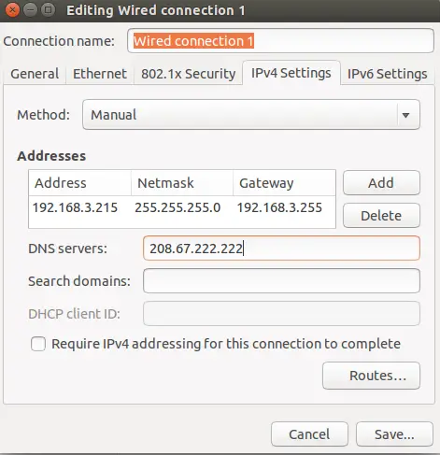Select the IPv4 Settings tab

291,73
